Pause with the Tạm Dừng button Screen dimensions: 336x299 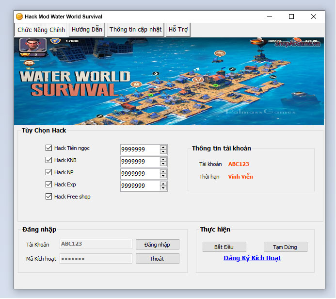coord(286,247)
